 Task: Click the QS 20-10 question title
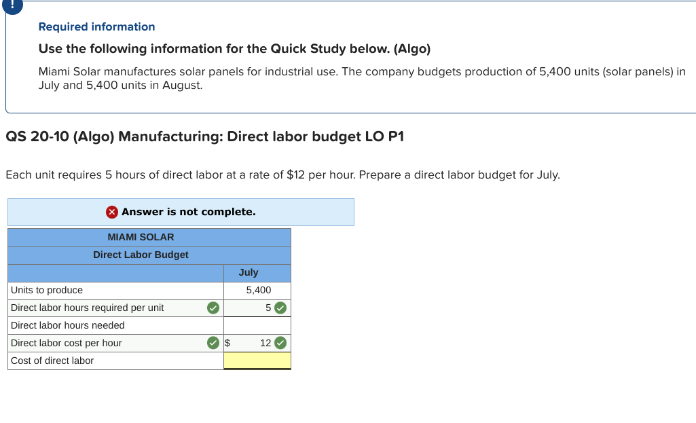tap(205, 136)
